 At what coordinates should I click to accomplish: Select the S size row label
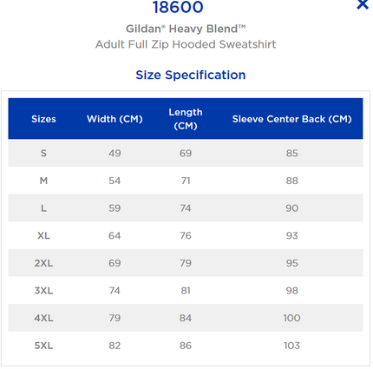(x=43, y=153)
